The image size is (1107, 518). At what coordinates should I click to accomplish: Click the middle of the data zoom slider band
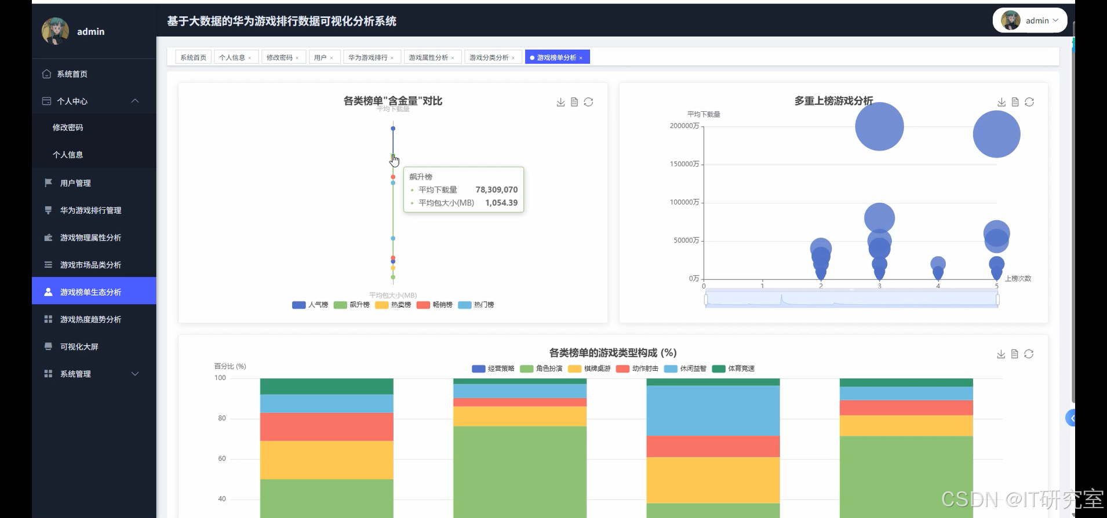click(x=851, y=299)
